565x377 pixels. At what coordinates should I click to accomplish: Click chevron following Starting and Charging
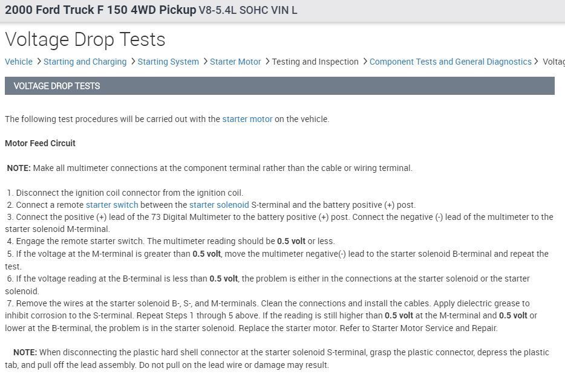tap(132, 62)
